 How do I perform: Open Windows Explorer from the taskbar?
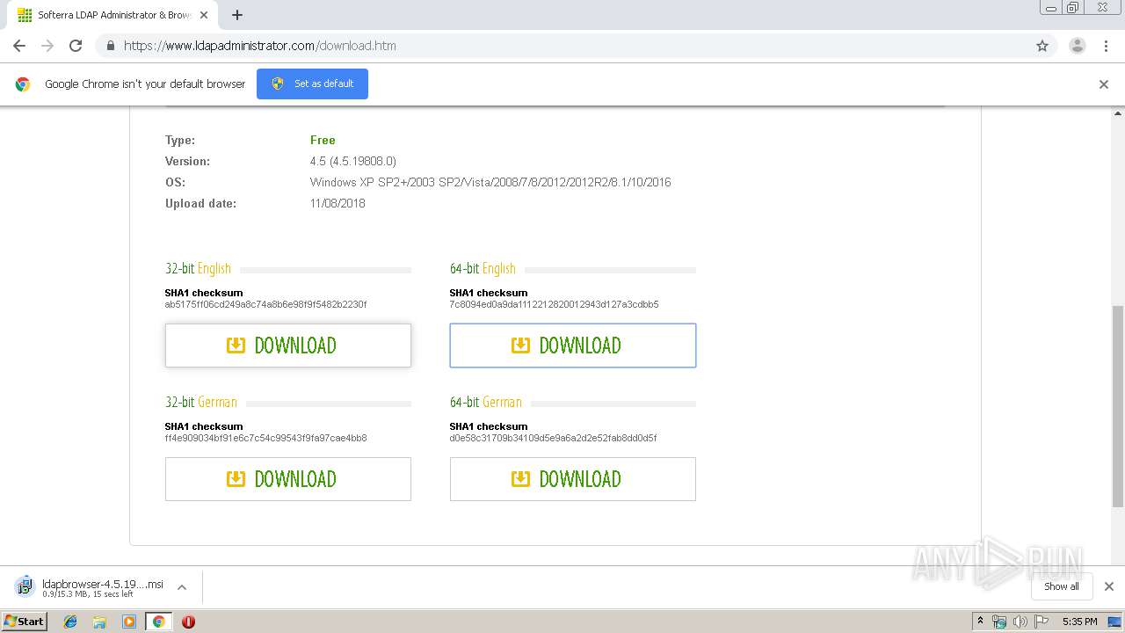coord(99,622)
